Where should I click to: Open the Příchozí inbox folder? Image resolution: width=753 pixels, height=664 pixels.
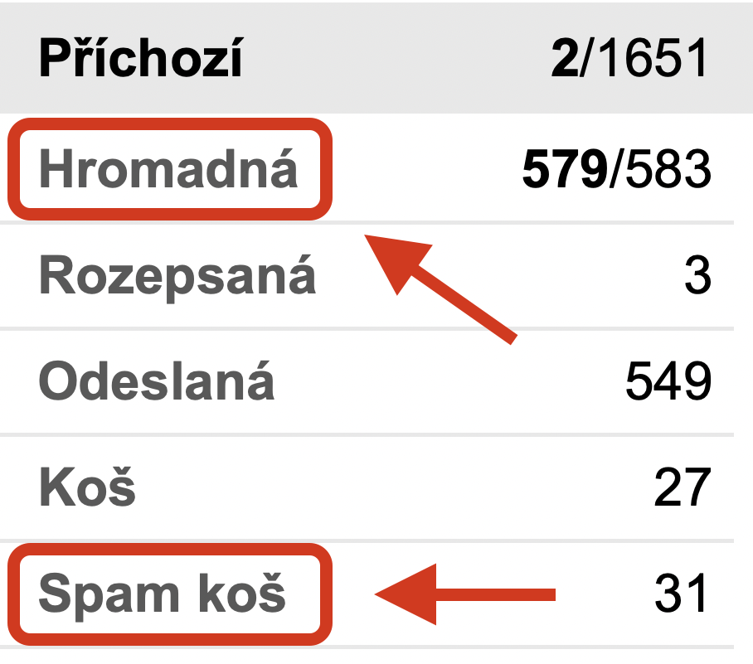(141, 61)
